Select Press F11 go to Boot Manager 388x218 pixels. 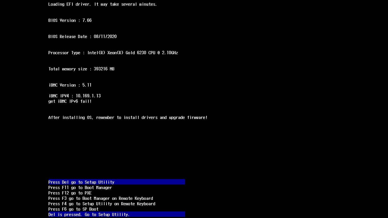pyautogui.click(x=80, y=188)
